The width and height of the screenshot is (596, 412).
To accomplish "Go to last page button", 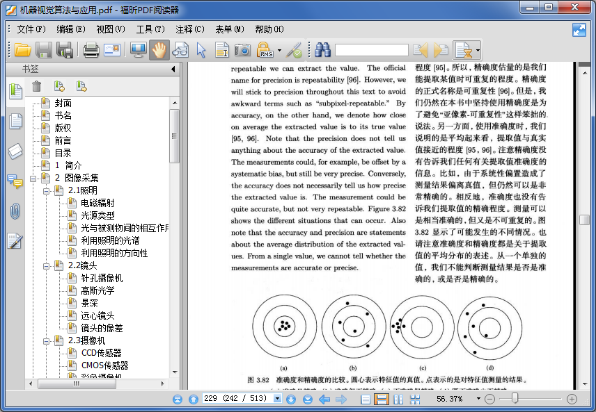I will pyautogui.click(x=308, y=399).
